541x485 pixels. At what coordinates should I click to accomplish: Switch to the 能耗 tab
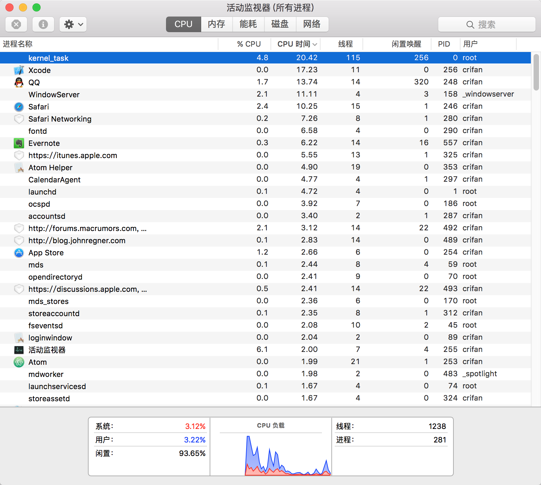(249, 24)
